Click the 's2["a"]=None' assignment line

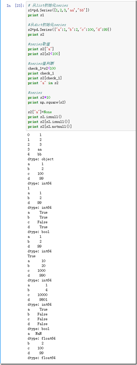40,112
